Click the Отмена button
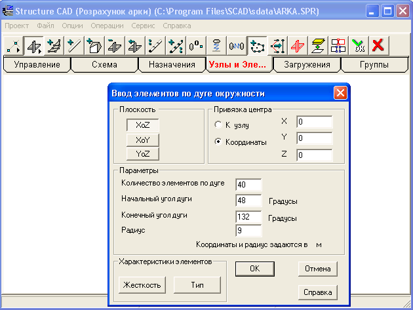 [318, 269]
